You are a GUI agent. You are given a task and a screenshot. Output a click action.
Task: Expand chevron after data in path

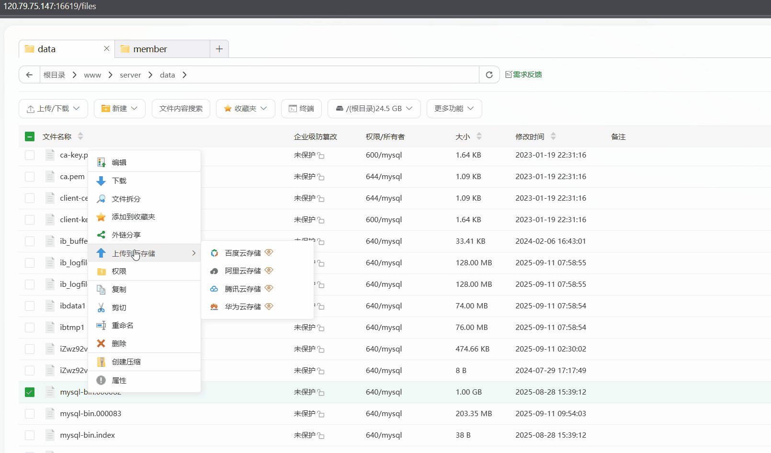(184, 75)
